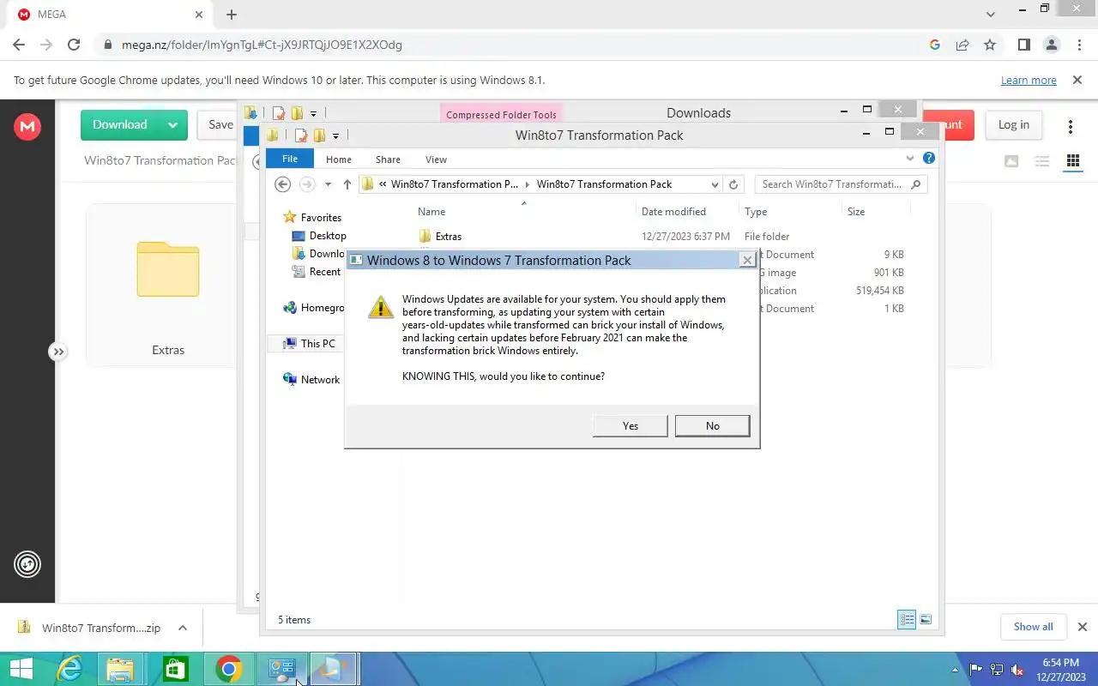Open Windows Store from taskbar
Viewport: 1098px width, 686px height.
point(175,669)
